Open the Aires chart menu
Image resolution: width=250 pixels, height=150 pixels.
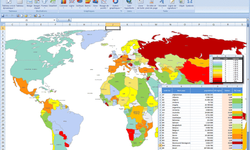point(95,4)
